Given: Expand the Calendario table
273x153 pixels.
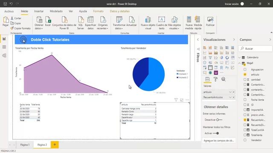Looking at the screenshot, I should [240, 57].
